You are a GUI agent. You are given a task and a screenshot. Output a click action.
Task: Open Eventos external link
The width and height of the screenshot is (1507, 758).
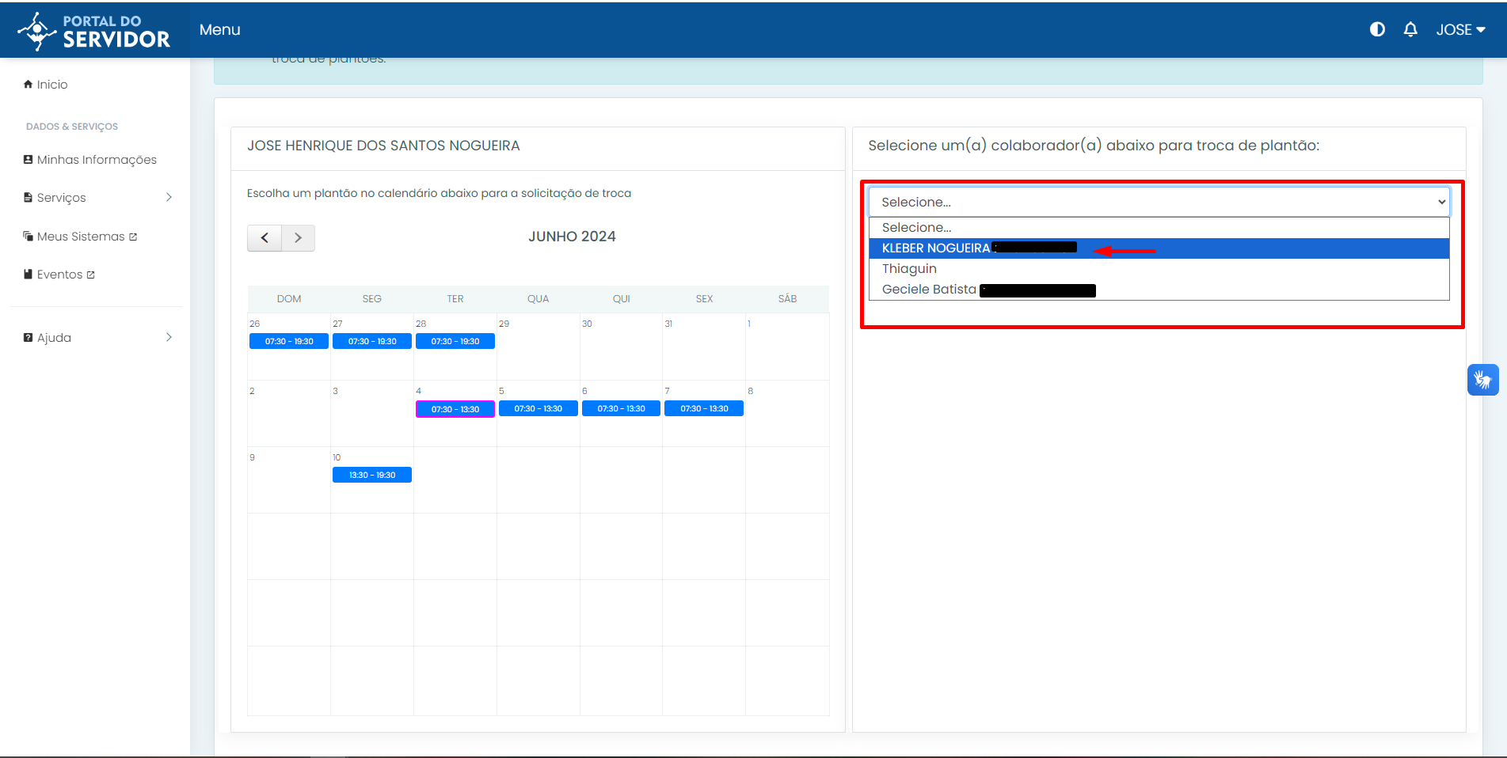[59, 274]
